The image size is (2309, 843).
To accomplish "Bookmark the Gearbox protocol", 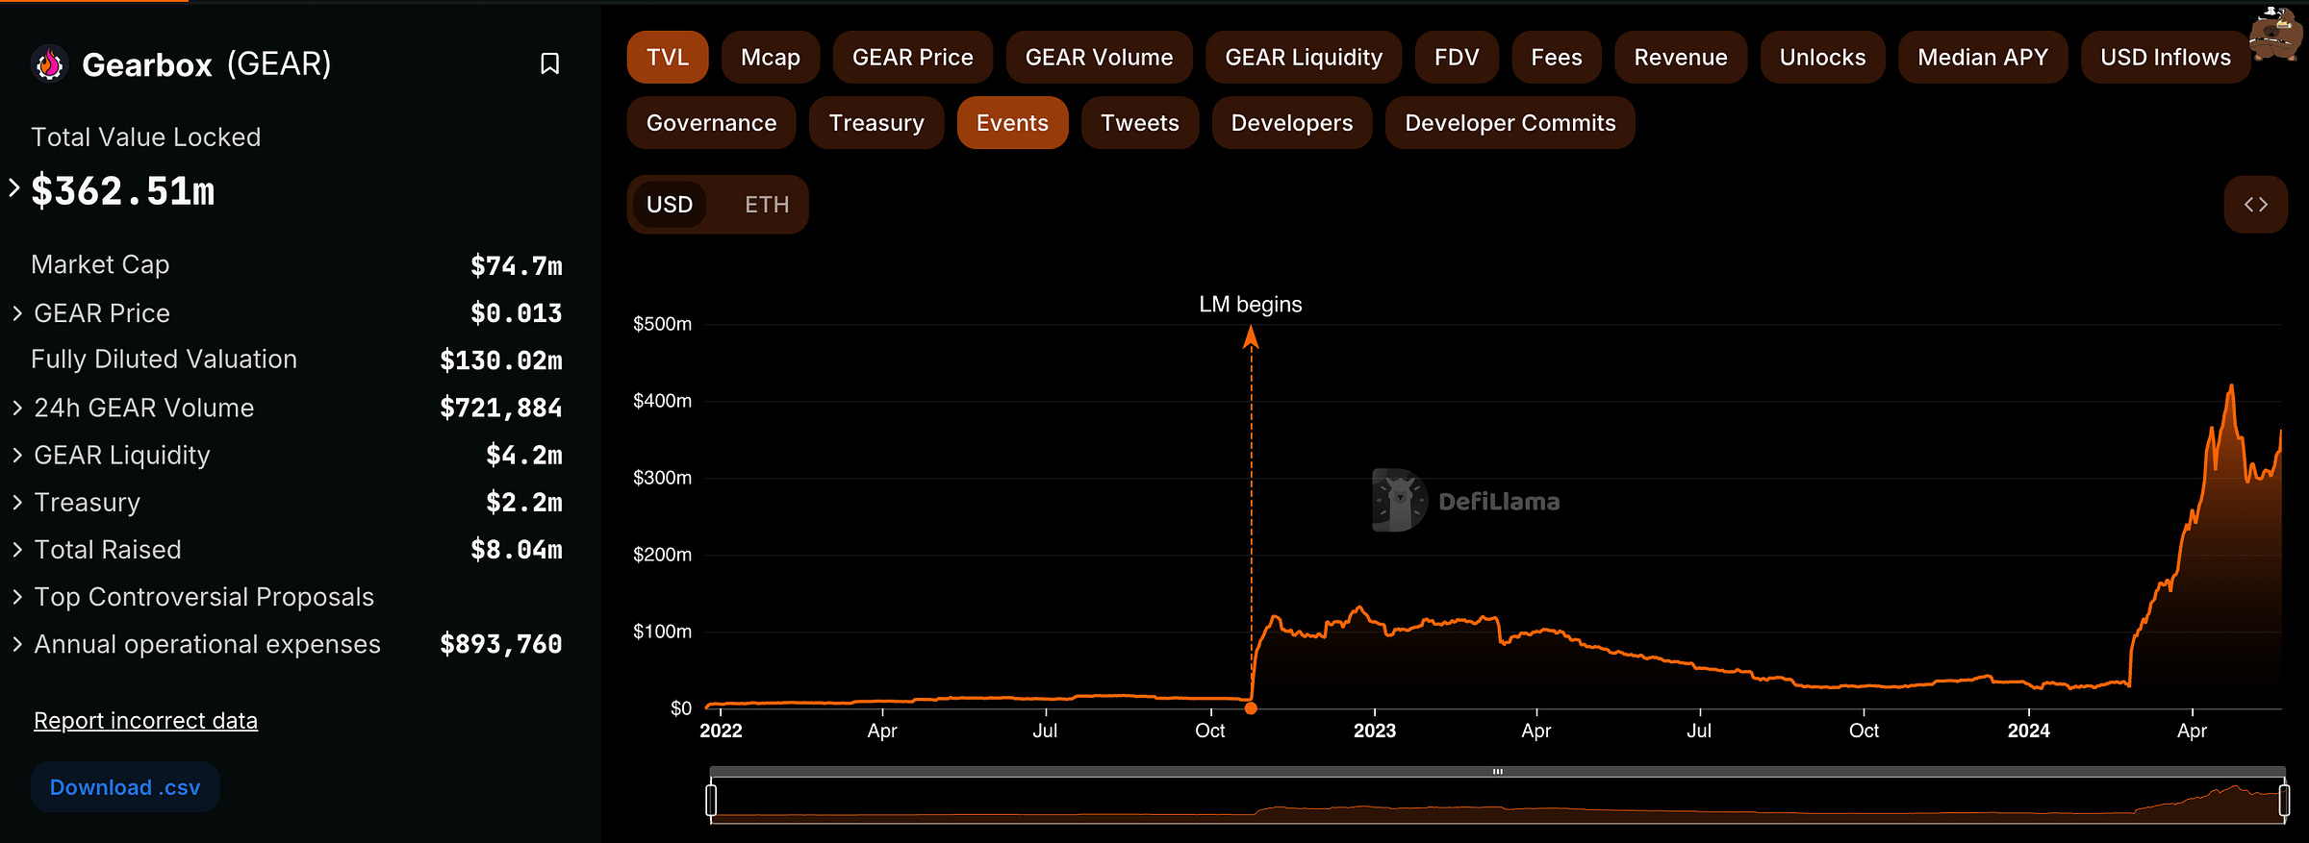I will 549,63.
